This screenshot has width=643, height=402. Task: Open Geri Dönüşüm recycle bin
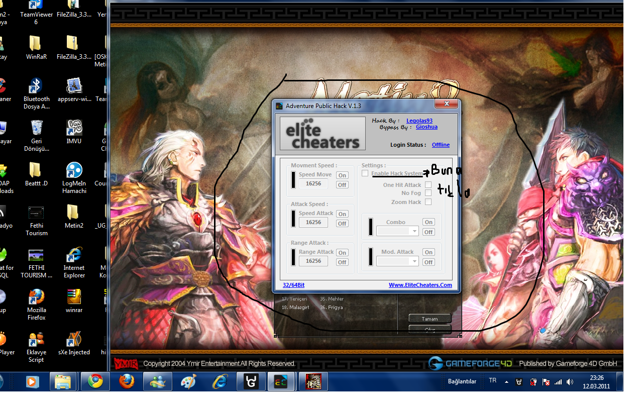tap(36, 136)
